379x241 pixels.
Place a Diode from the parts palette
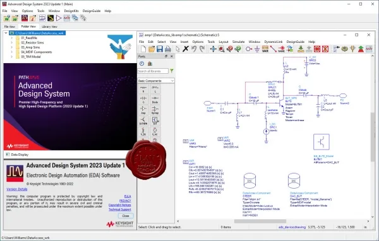155,100
